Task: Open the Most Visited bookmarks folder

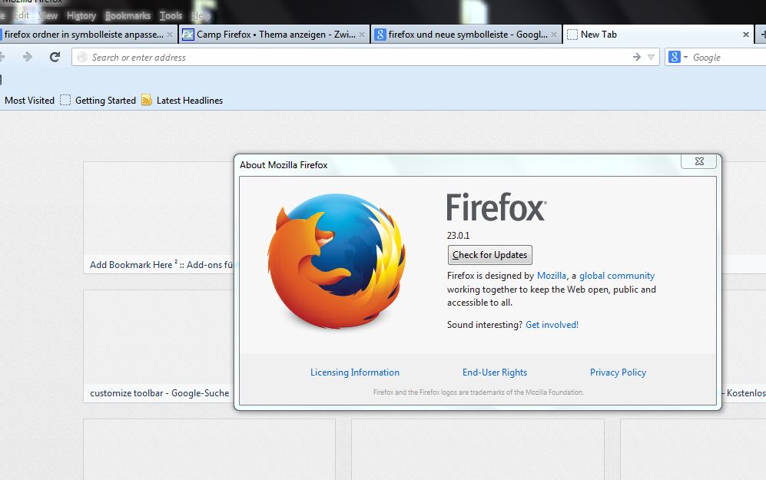Action: click(29, 100)
